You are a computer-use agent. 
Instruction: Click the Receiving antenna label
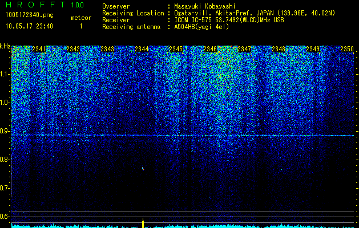[x=131, y=27]
